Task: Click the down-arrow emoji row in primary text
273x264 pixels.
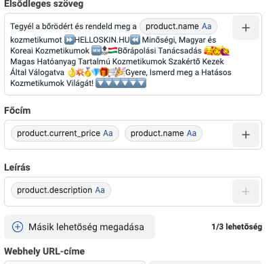Action: coord(121,83)
